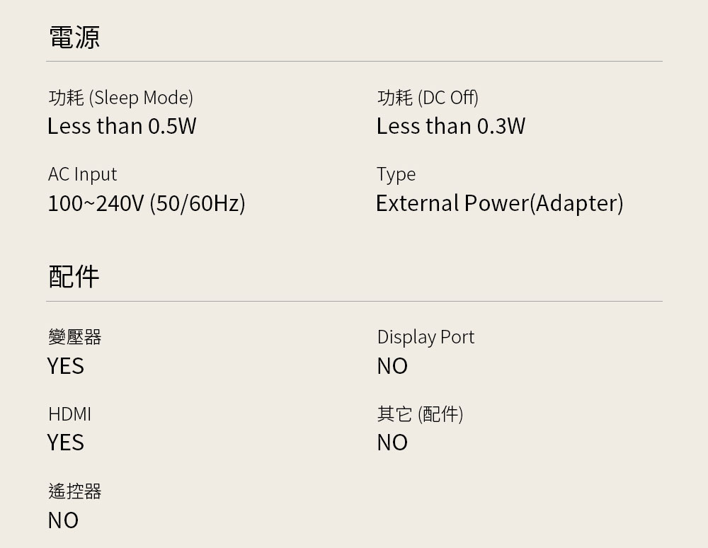
Task: Select the 功耗 (Sleep Mode) label
Action: click(120, 98)
